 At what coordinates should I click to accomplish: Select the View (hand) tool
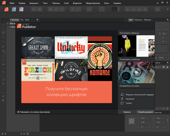3,96
